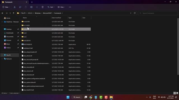
Task: Show hidden system tray icons chevron
Action: tap(147, 97)
